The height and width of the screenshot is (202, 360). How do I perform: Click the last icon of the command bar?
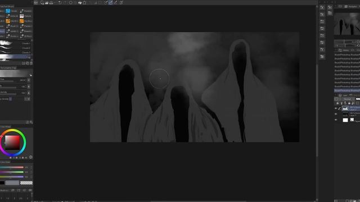tap(121, 2)
